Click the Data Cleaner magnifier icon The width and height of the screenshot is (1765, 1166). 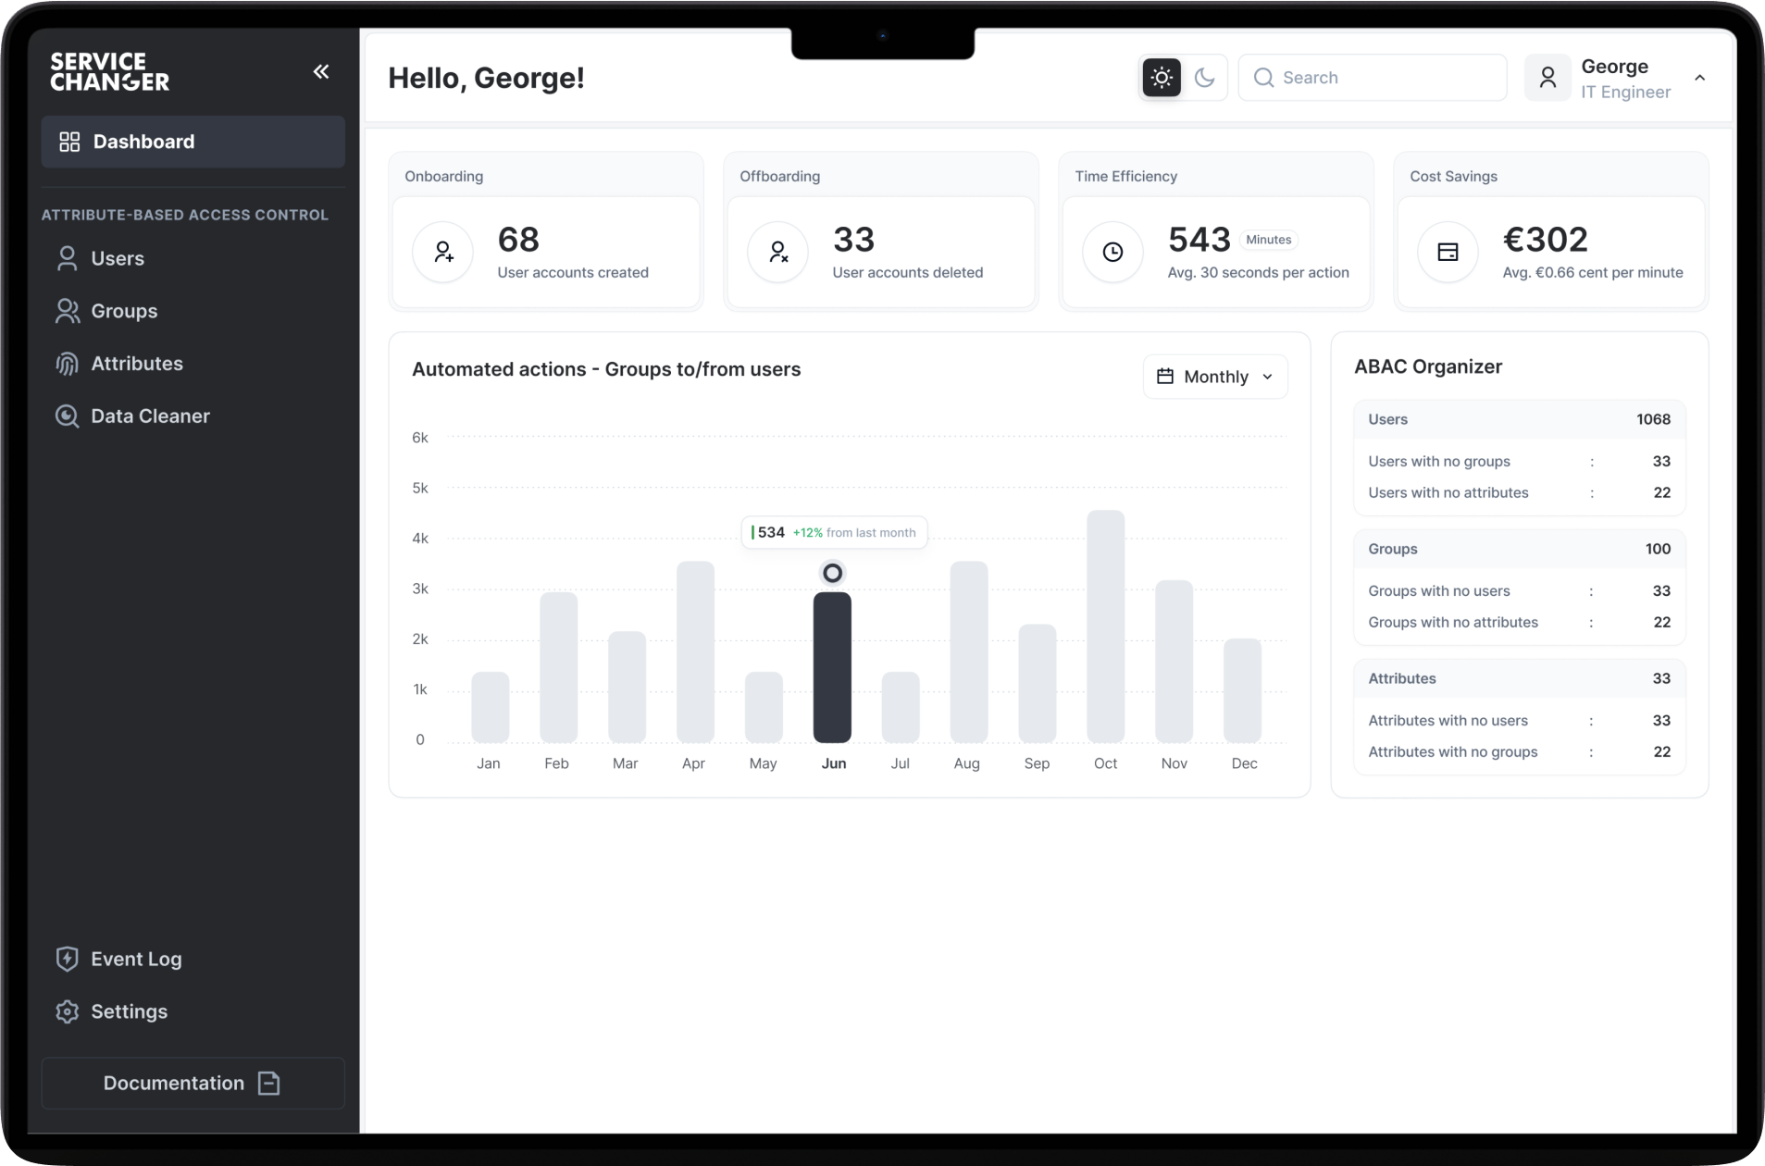[x=67, y=416]
